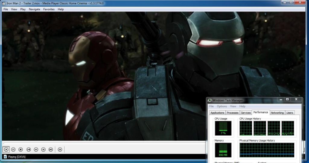Close the Windows Task Manager window

tap(296, 99)
